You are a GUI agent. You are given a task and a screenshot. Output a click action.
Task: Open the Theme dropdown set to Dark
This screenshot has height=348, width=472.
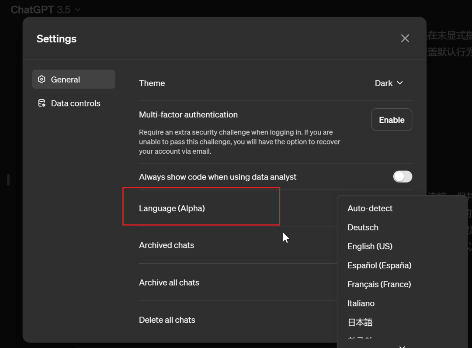coord(389,83)
